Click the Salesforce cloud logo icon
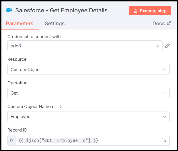 point(9,10)
